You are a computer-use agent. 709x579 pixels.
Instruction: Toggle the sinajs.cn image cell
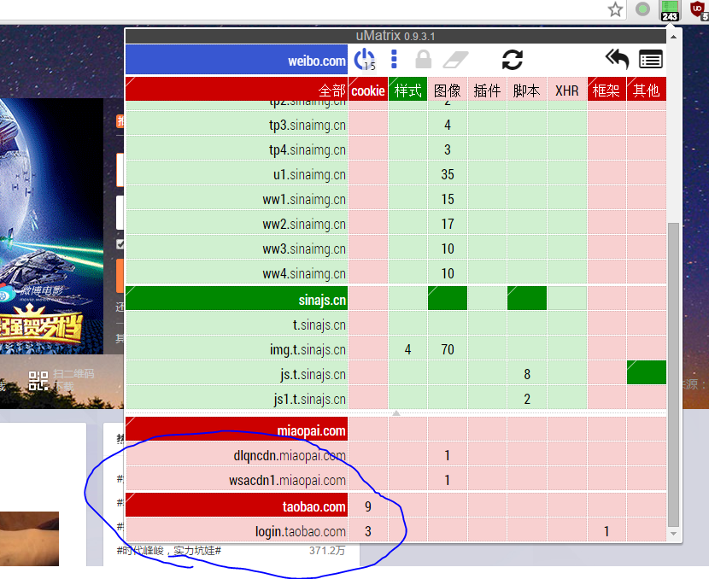[448, 299]
